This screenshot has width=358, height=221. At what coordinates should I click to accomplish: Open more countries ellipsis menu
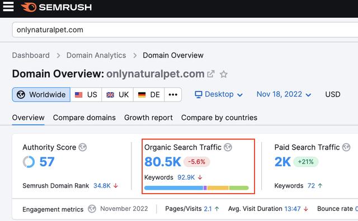coord(173,94)
